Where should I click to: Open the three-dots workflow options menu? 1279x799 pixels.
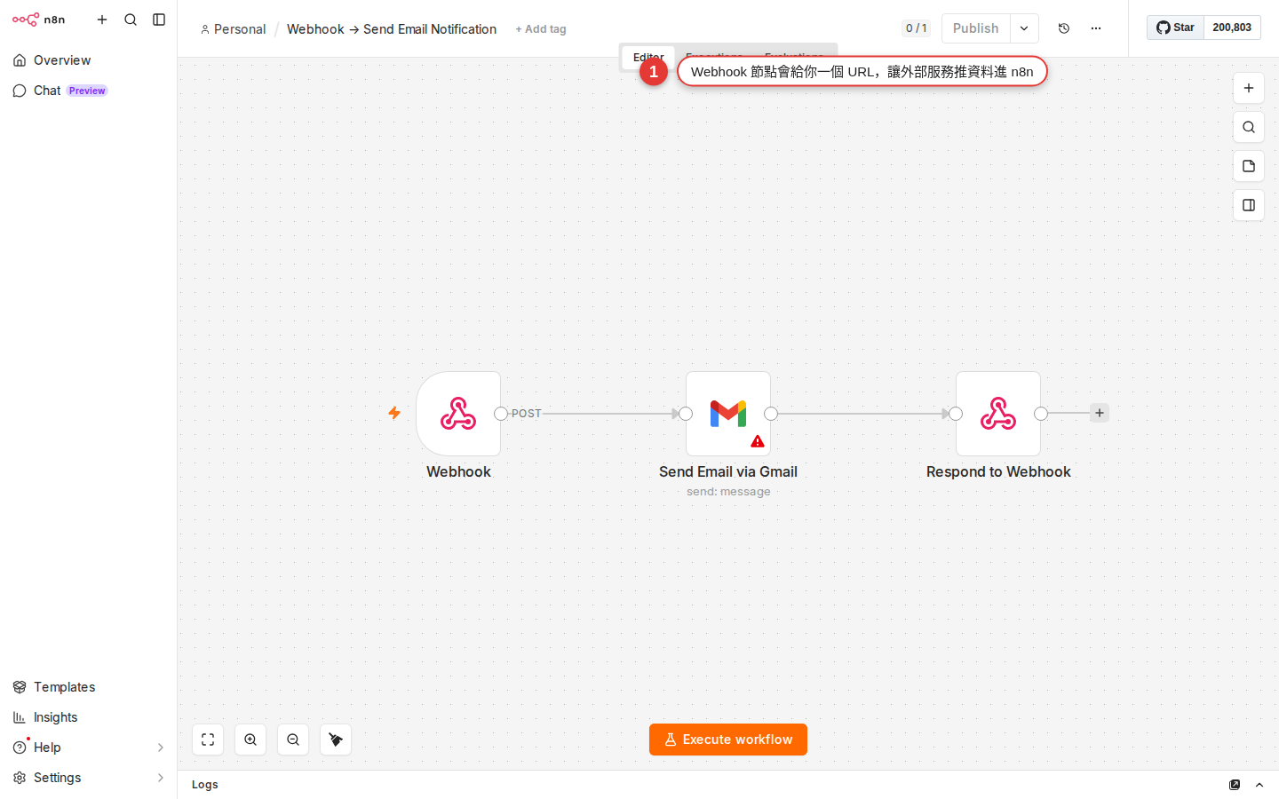click(1096, 28)
